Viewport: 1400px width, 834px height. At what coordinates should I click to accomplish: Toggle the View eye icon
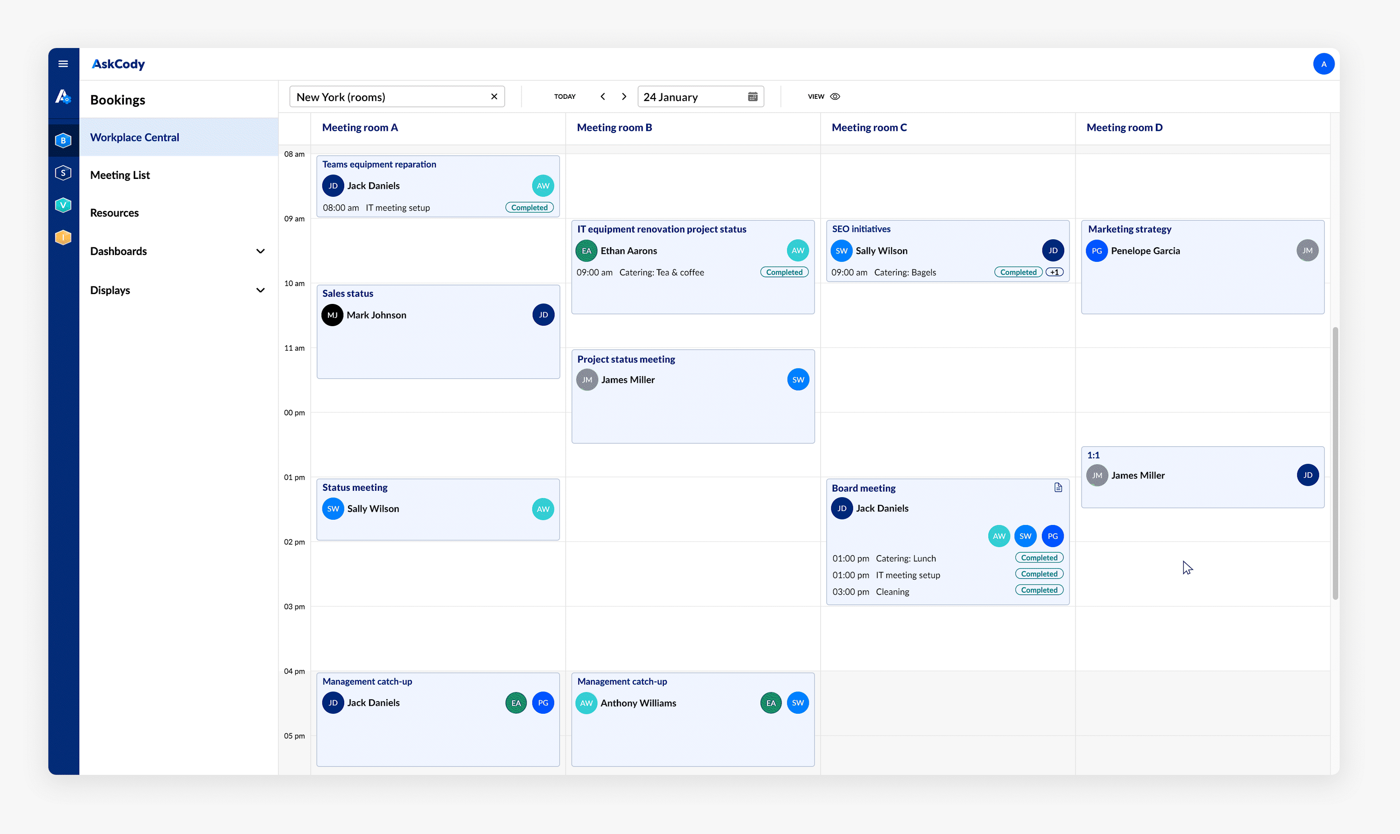(x=836, y=97)
